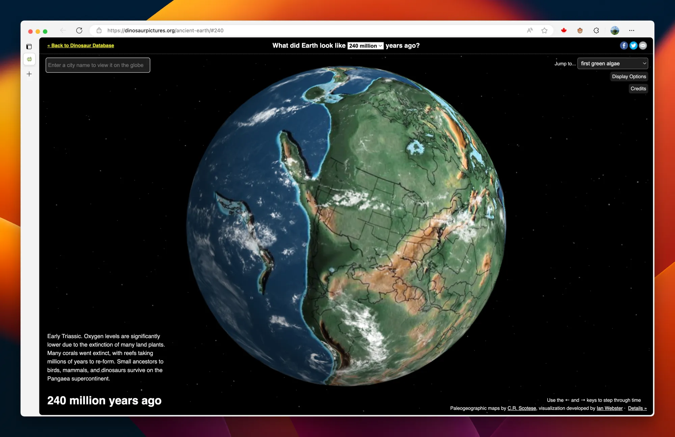
Task: Favorite this page with the star icon
Action: click(544, 30)
